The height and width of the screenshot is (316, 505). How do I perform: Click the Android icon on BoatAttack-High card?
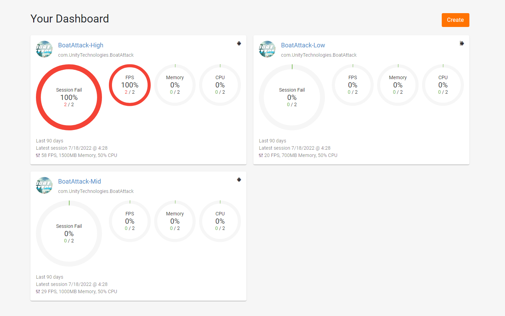[x=239, y=44]
